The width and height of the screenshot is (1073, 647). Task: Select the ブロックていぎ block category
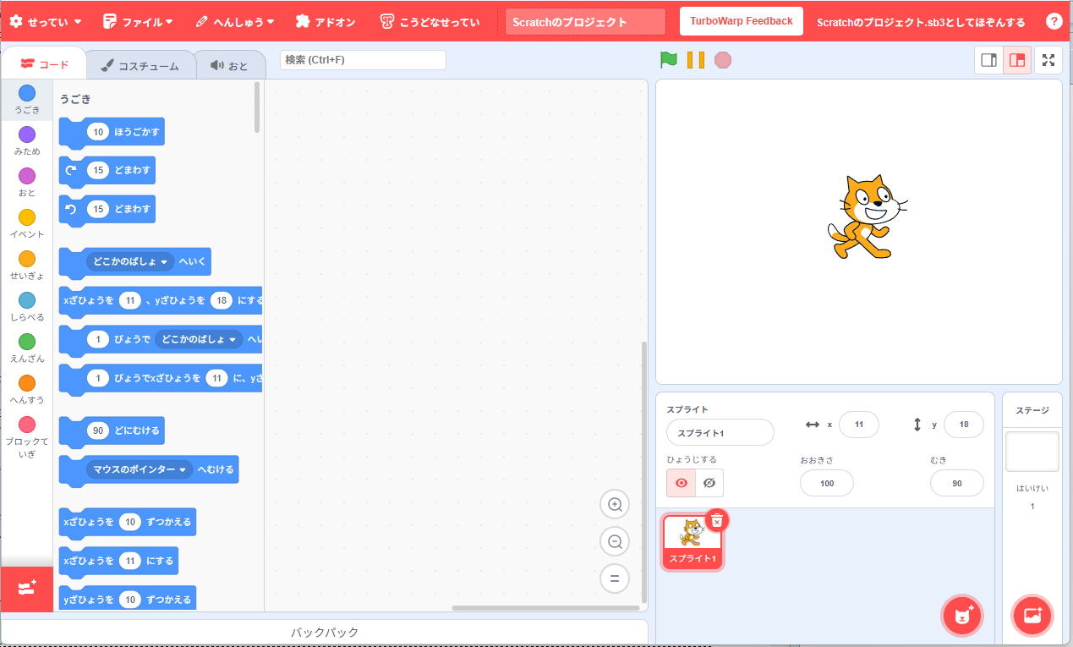coord(27,437)
